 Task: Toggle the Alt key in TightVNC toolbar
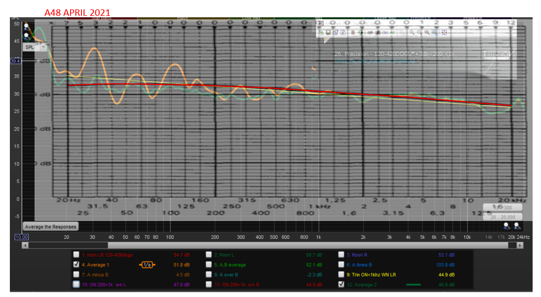392,33
